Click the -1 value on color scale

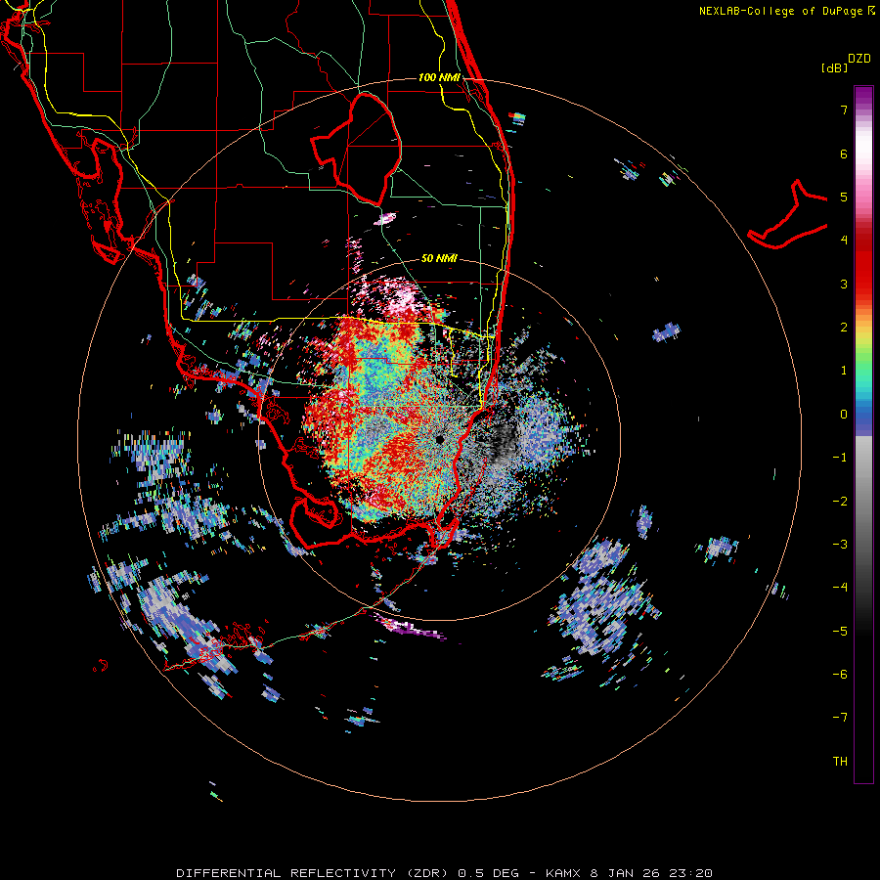(840, 457)
